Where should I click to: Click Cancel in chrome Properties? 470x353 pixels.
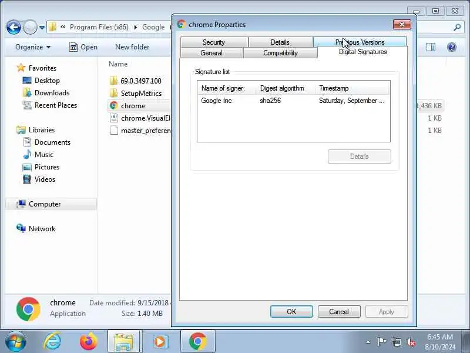339,312
